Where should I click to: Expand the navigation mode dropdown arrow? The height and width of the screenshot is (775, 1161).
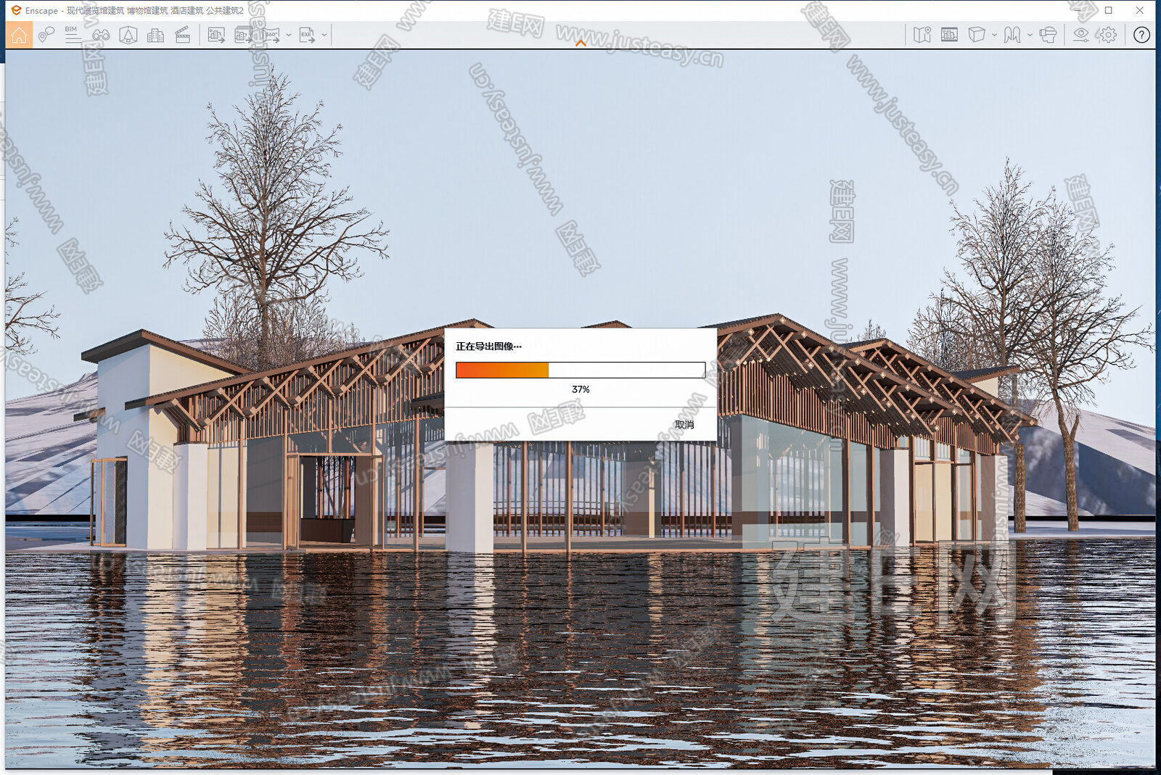[1030, 35]
